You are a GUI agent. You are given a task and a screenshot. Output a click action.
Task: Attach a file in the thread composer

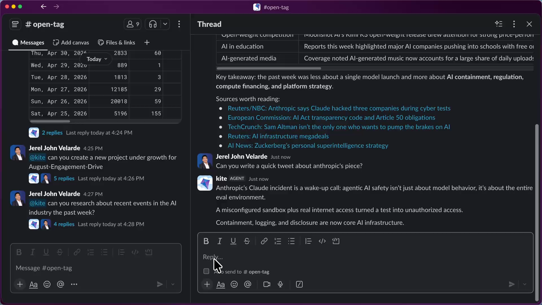[207, 284]
